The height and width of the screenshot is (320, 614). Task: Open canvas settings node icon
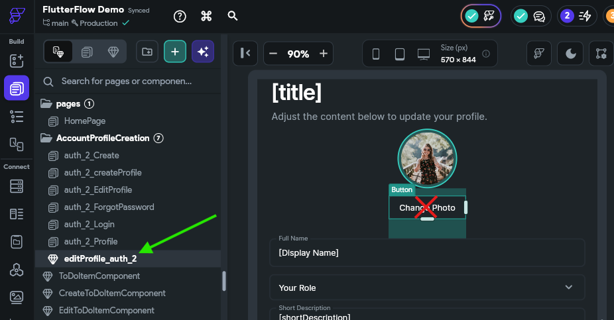(x=601, y=53)
